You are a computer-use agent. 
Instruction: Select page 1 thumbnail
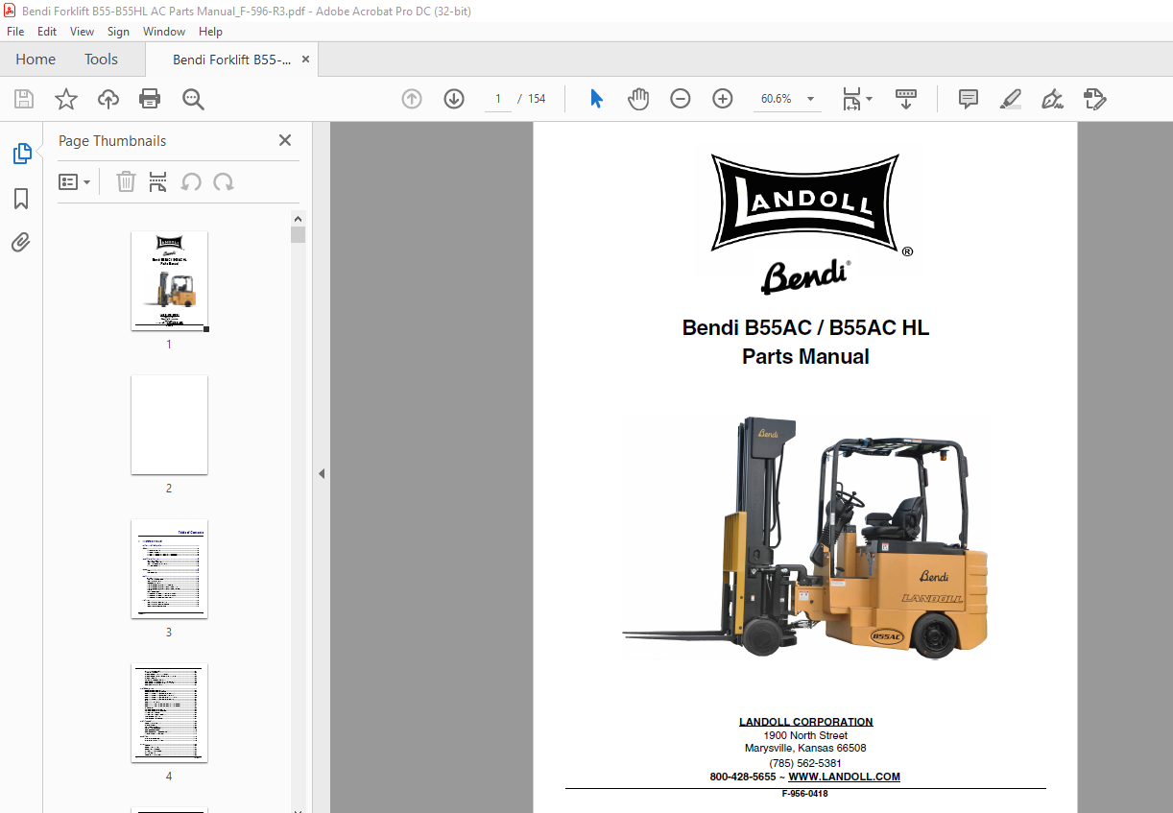[x=169, y=281]
